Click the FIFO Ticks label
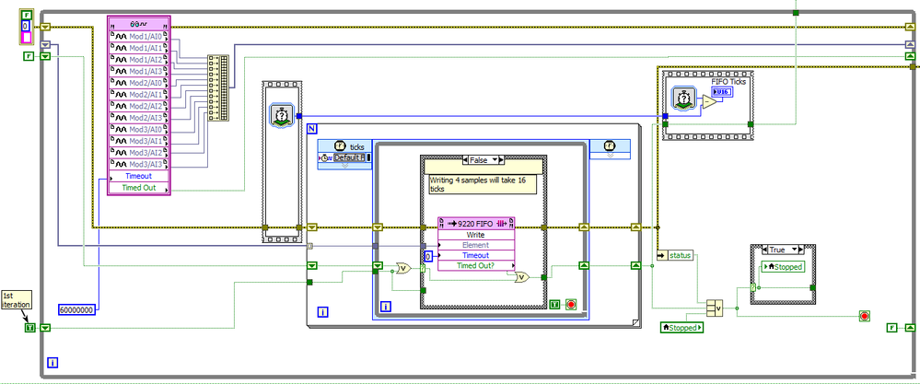This screenshot has height=384, width=920. pos(728,81)
